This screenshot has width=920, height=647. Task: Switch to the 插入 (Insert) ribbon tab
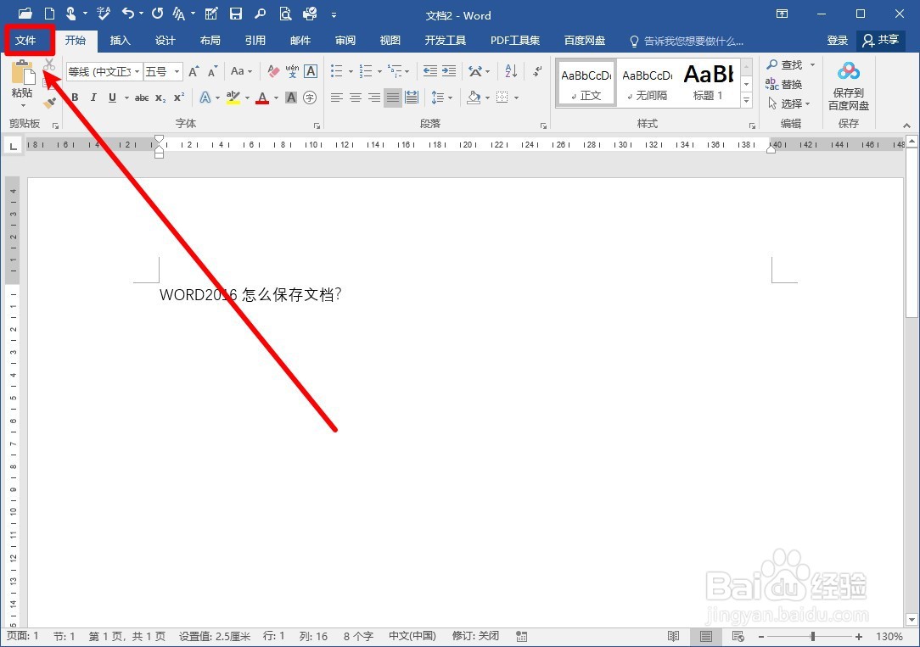tap(120, 40)
